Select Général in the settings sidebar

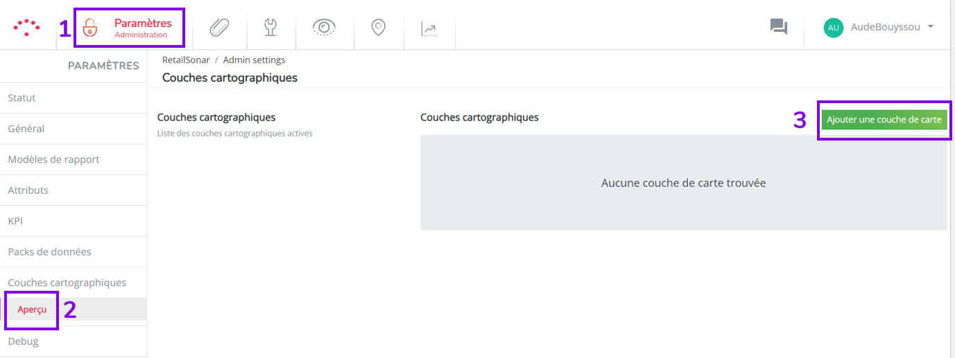click(74, 129)
